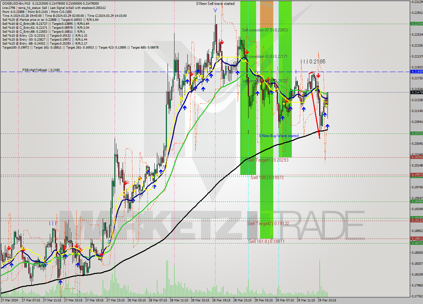Select the 'Sell correction 87.5 | 0.22653' label
Image resolution: width=423 pixels, height=304 pixels.
tap(265, 30)
